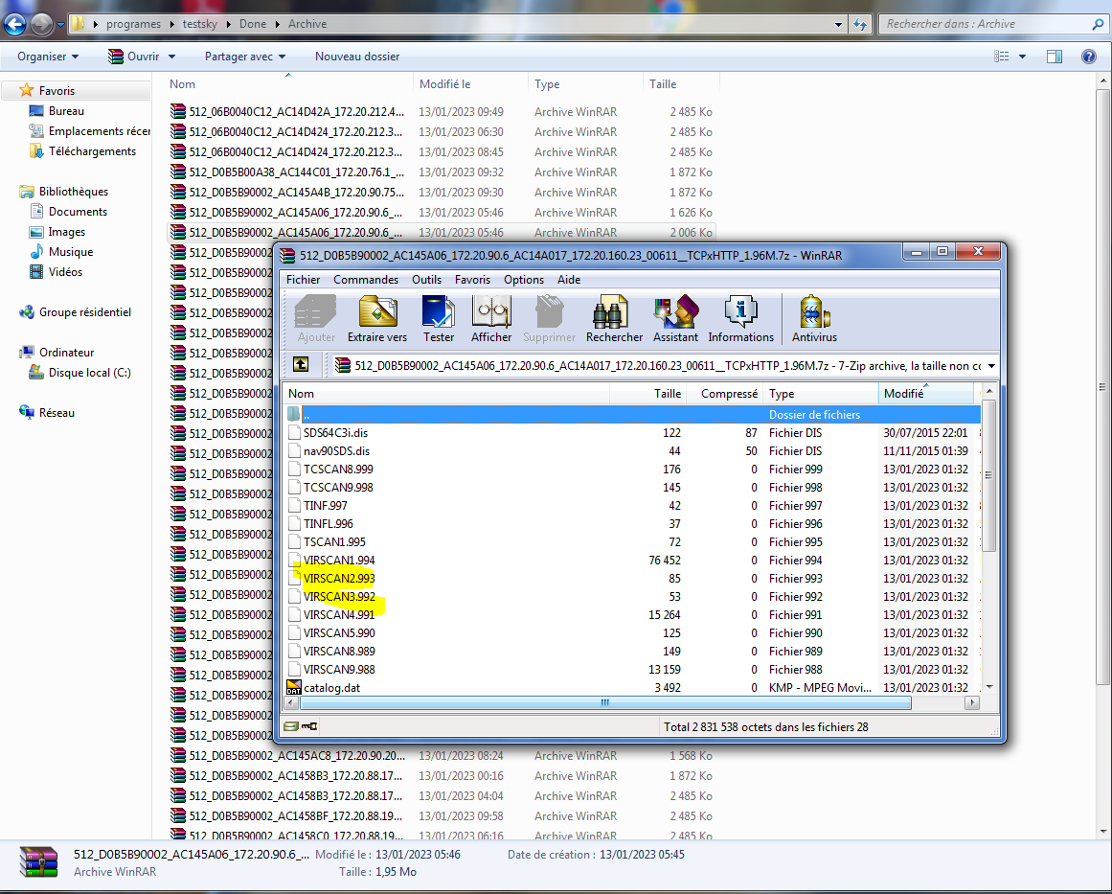Click the Rechercher binoculars icon
The height and width of the screenshot is (894, 1112).
[614, 317]
